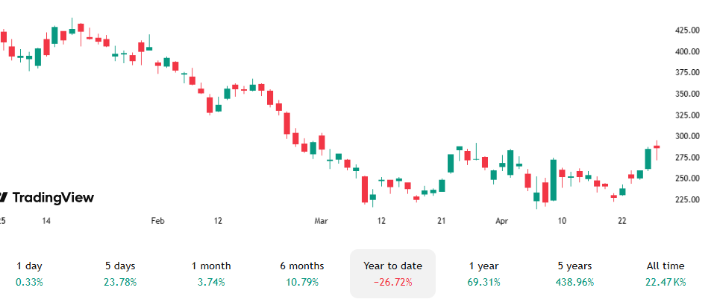Image resolution: width=717 pixels, height=302 pixels.
Task: Choose the 1 month time range
Action: pyautogui.click(x=211, y=273)
